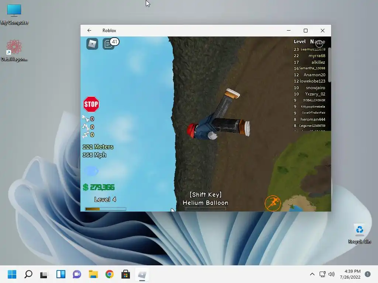The image size is (378, 283).
Task: Click the second bone counter icon
Action: 85,127
